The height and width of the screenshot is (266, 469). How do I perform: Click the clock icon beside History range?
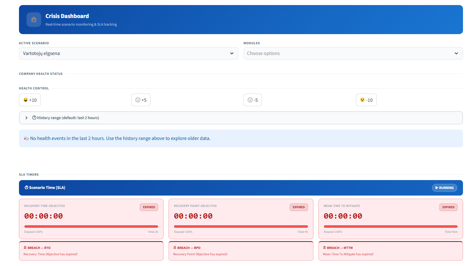[x=34, y=118]
